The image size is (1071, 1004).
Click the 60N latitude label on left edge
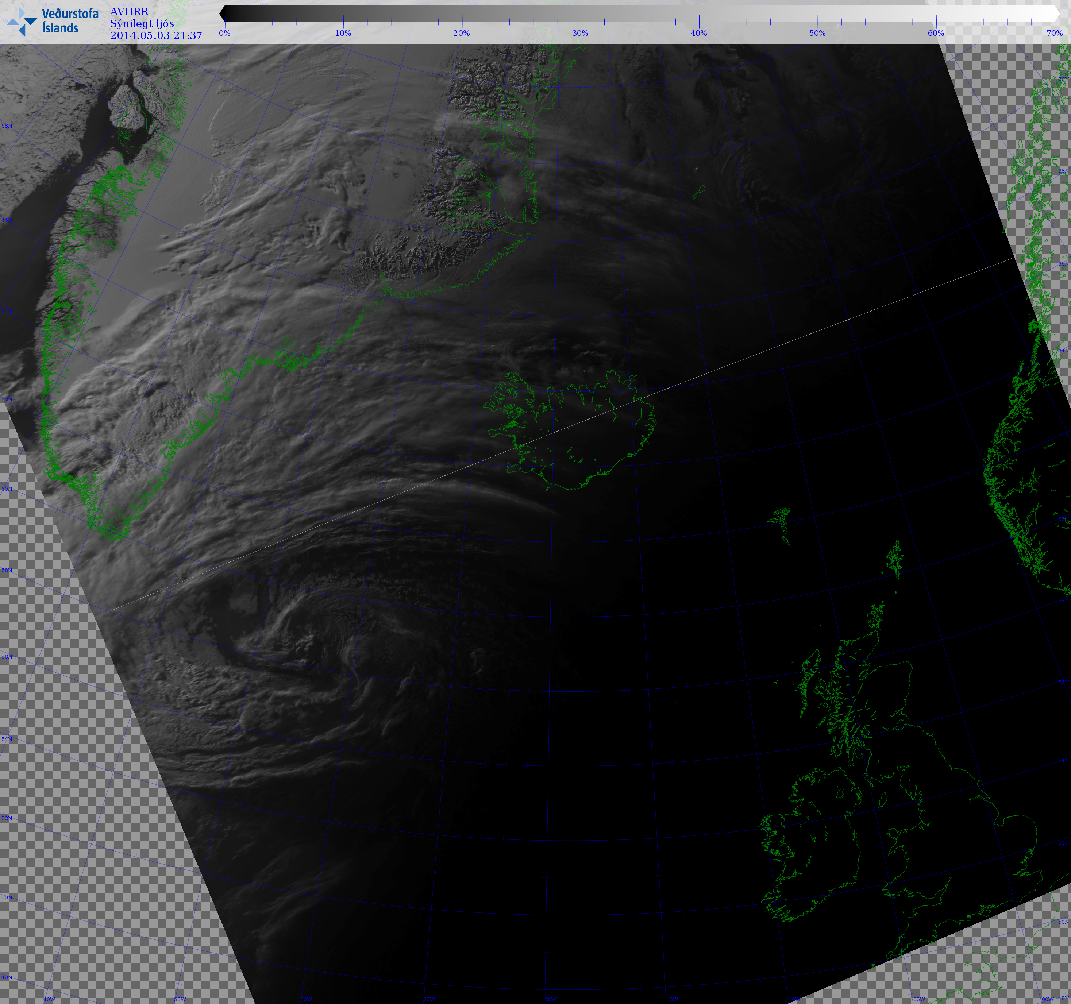click(7, 489)
